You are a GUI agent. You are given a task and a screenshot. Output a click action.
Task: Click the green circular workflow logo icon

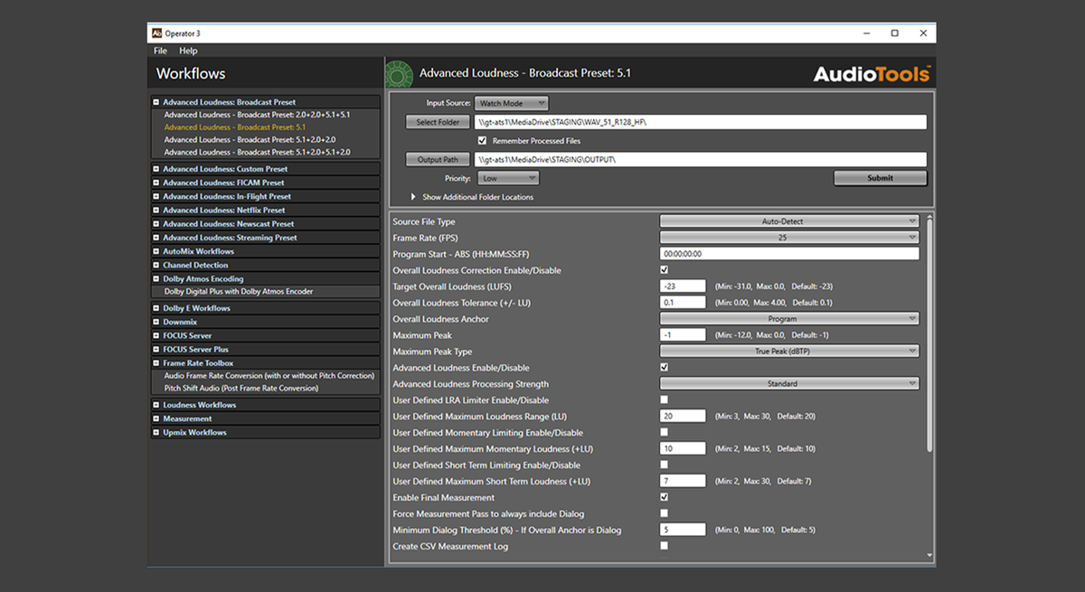(x=399, y=73)
